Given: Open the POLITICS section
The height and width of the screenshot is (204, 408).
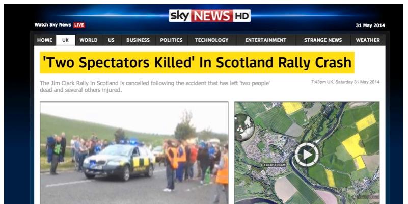Looking at the screenshot, I should (171, 40).
